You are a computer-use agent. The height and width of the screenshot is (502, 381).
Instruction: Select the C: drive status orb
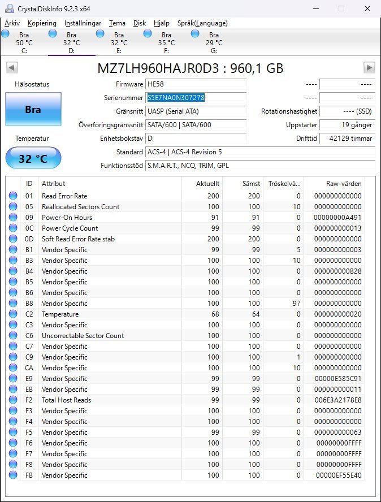[6, 34]
